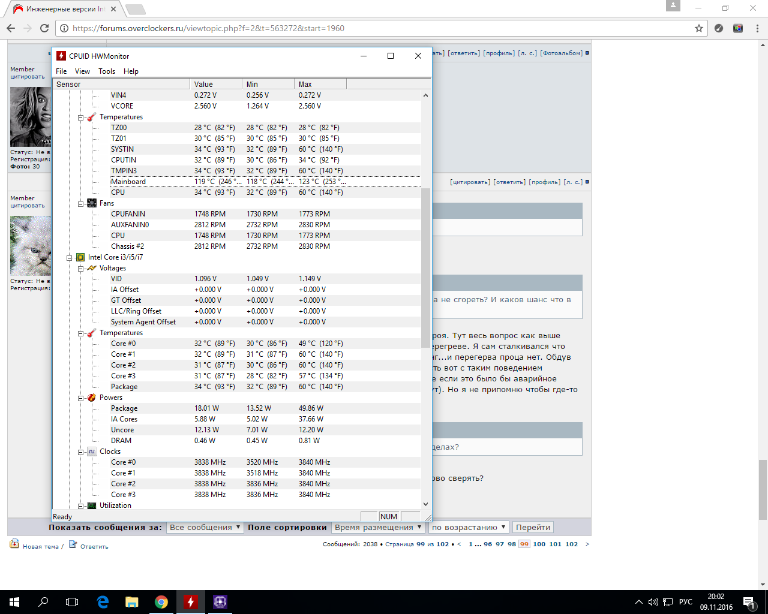Click the waveform icon beside Clocks
Viewport: 768px width, 614px height.
coord(92,452)
